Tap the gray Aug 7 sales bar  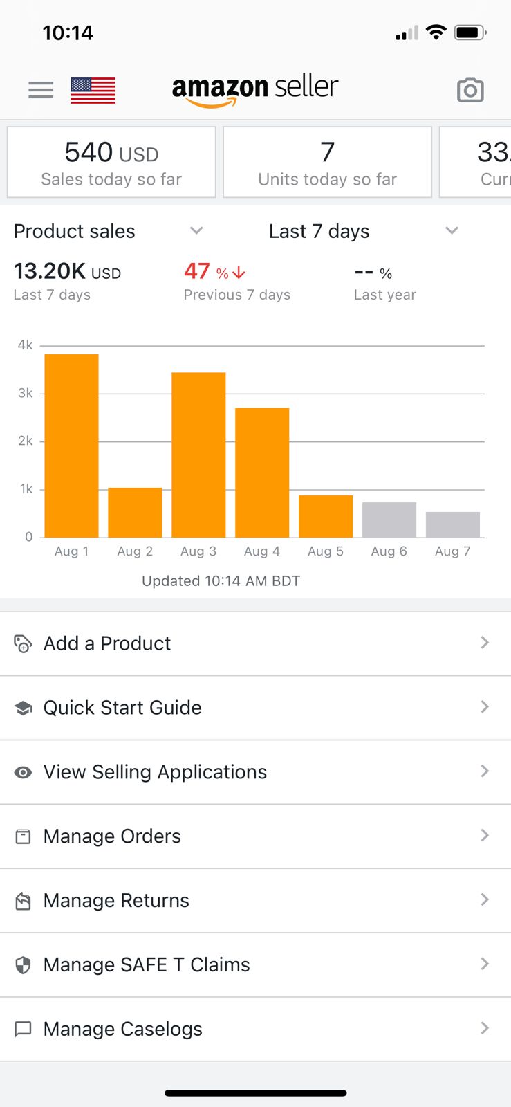(453, 524)
